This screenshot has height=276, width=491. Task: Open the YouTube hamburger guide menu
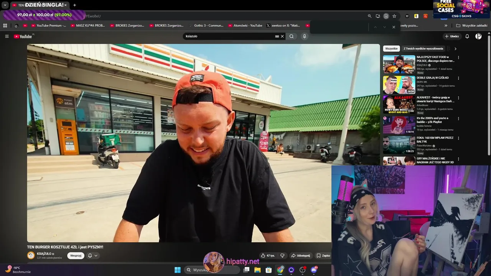point(7,36)
